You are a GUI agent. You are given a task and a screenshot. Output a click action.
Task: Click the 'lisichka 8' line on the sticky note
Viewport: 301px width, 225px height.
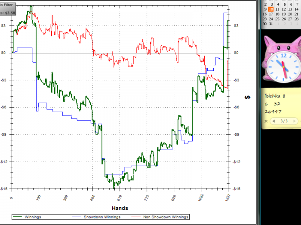point(275,96)
